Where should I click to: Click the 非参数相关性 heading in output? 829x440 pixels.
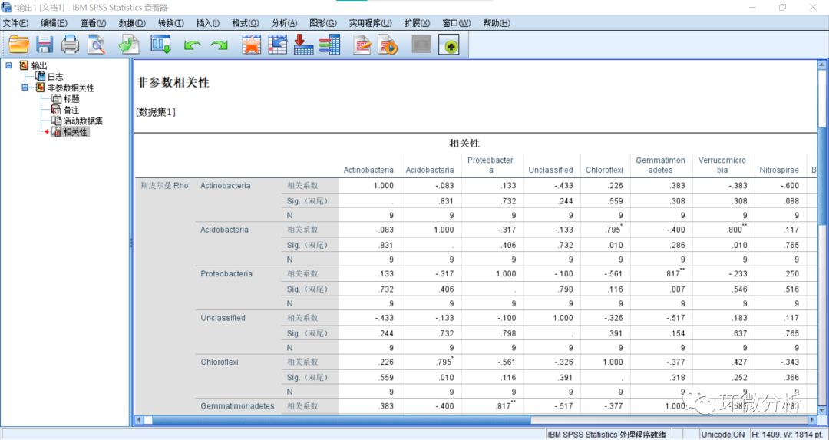pos(173,82)
